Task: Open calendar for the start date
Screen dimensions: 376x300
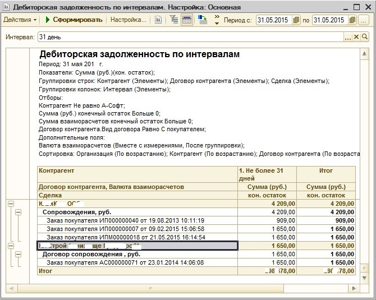Action: pos(296,20)
